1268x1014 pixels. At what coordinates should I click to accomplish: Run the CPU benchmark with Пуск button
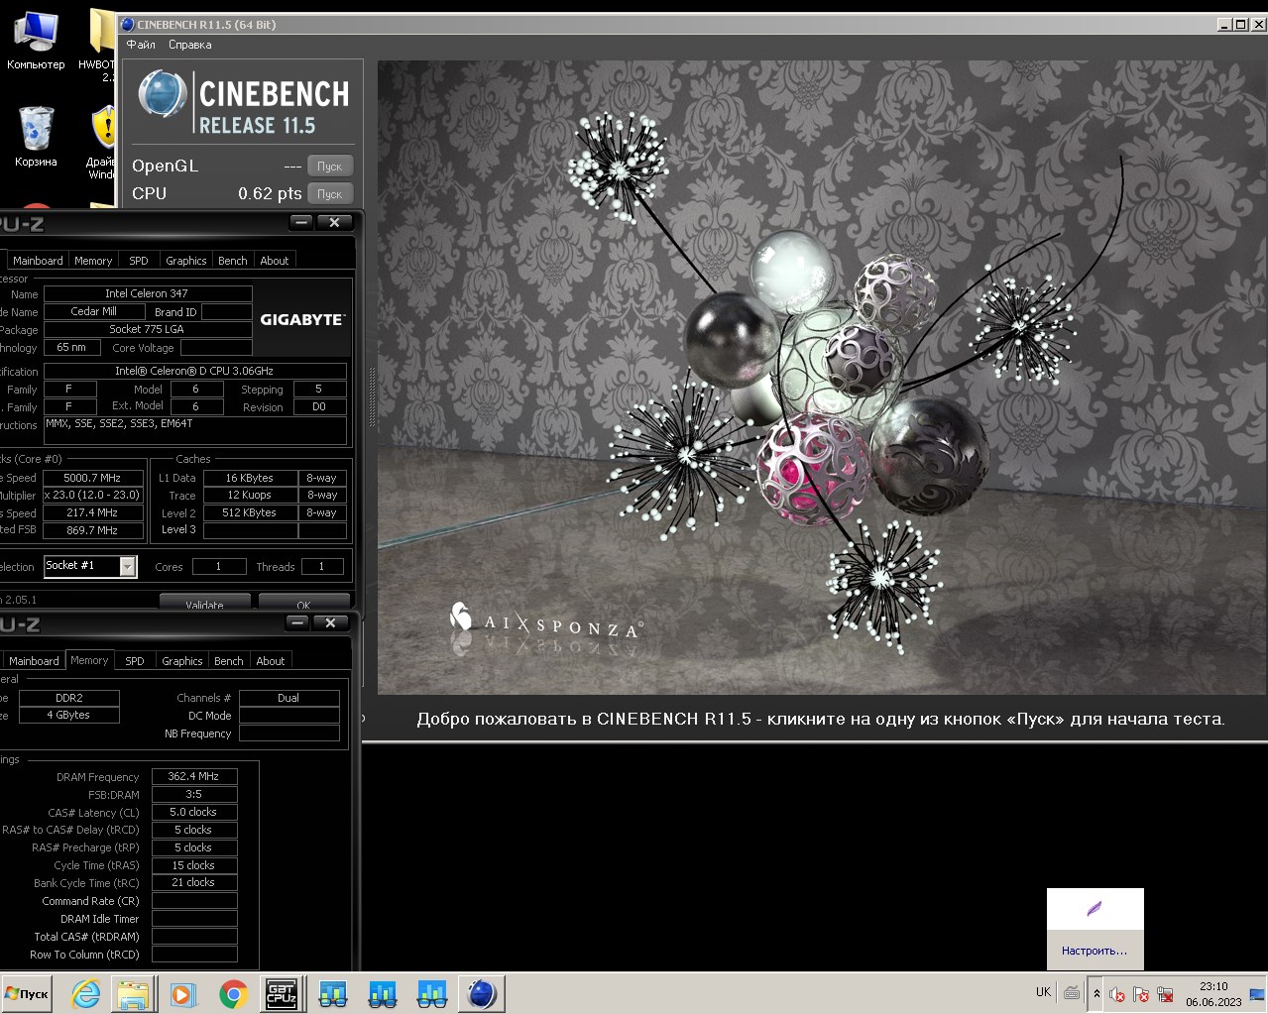[x=330, y=194]
